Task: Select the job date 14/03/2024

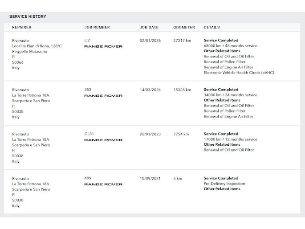Action: (150, 90)
